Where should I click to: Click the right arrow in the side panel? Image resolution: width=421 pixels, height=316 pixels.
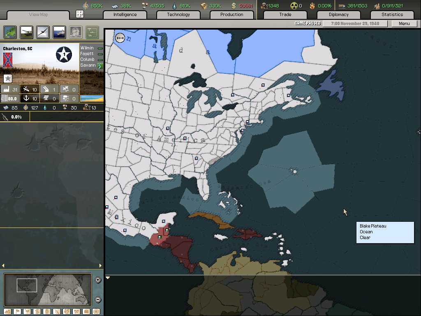[100, 265]
